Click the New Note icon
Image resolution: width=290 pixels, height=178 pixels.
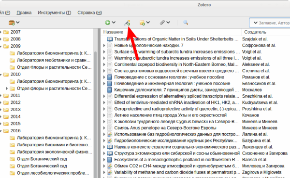pos(142,23)
